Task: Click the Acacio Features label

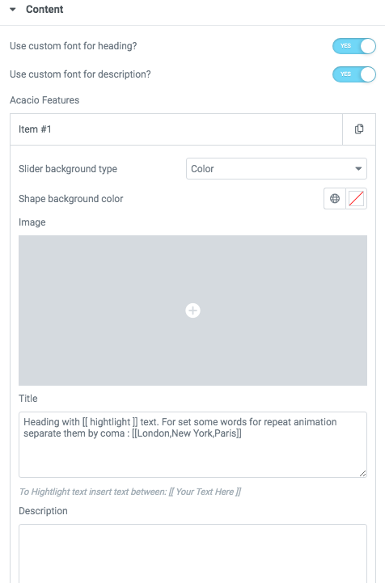Action: click(x=44, y=100)
